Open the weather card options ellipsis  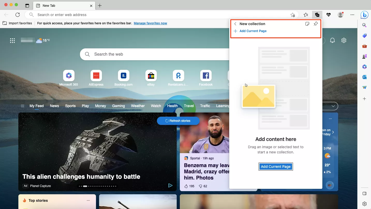[x=330, y=119]
